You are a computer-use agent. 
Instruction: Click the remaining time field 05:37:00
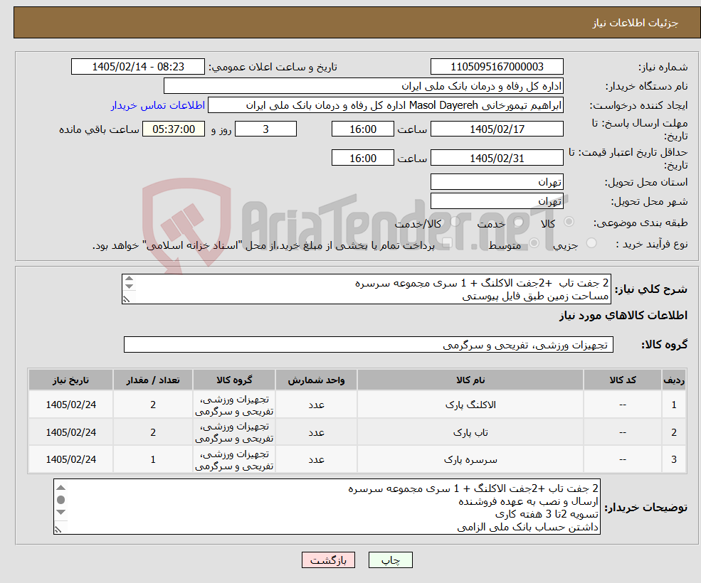(x=174, y=129)
